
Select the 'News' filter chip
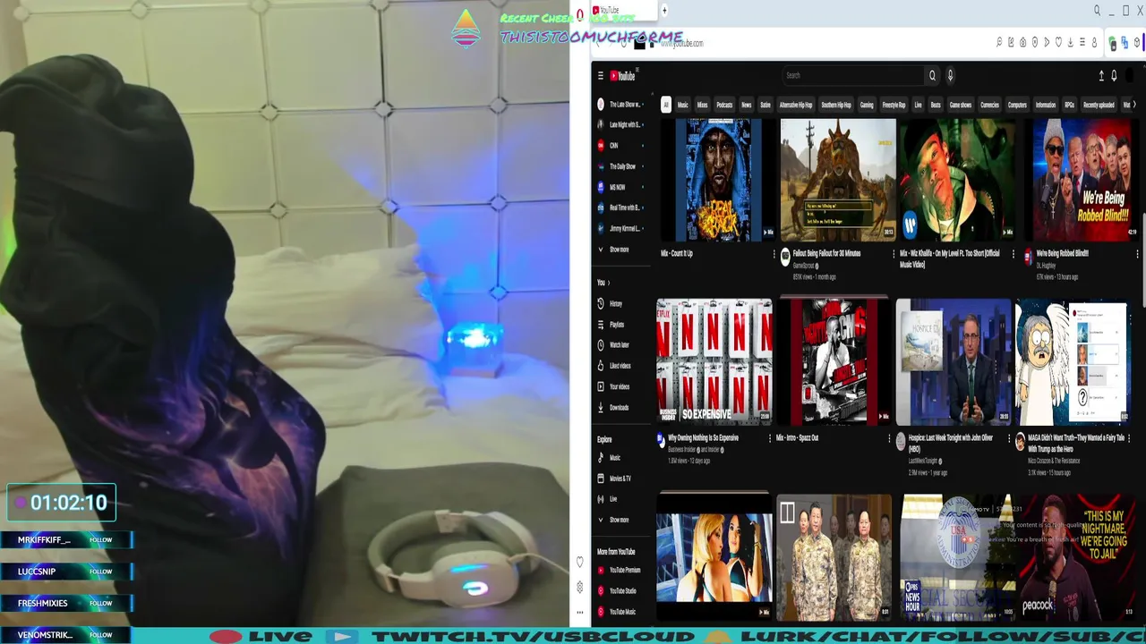tap(746, 105)
